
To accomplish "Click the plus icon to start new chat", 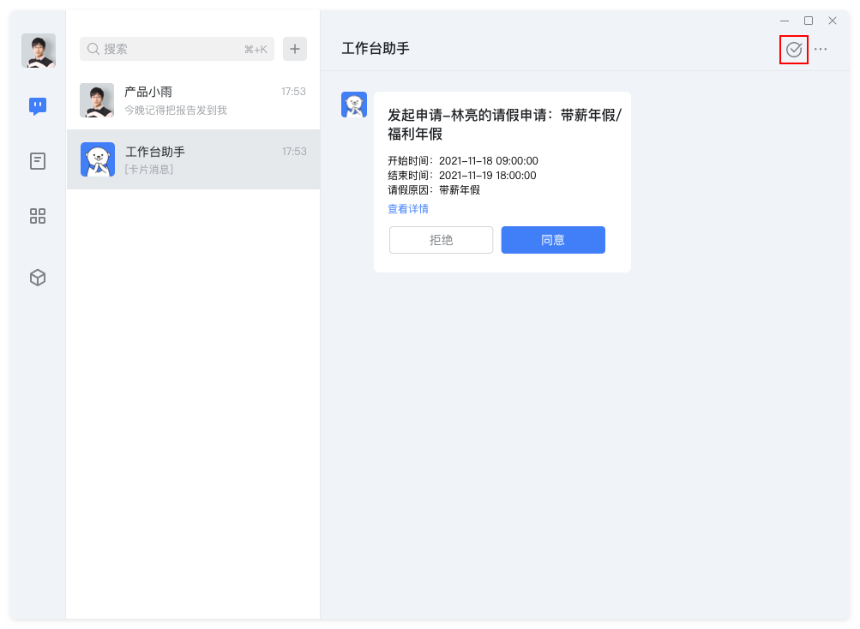I will (x=294, y=49).
